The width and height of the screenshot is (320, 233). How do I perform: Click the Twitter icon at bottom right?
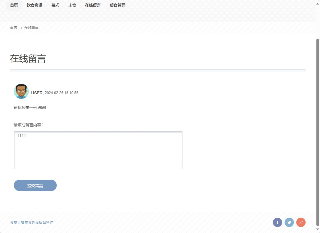[x=289, y=222]
